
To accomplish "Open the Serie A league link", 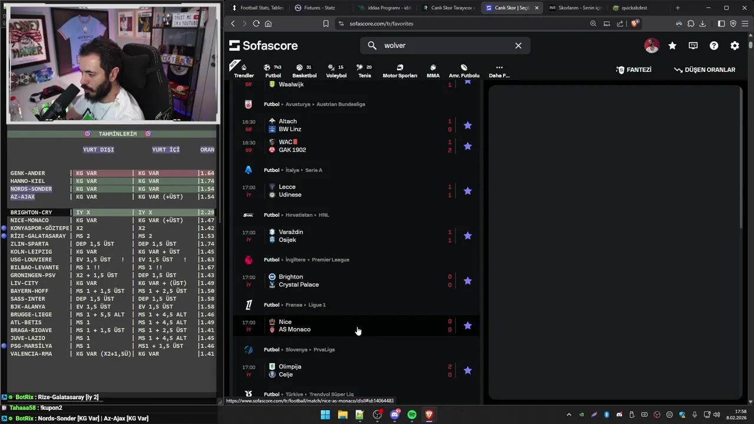I will click(313, 170).
